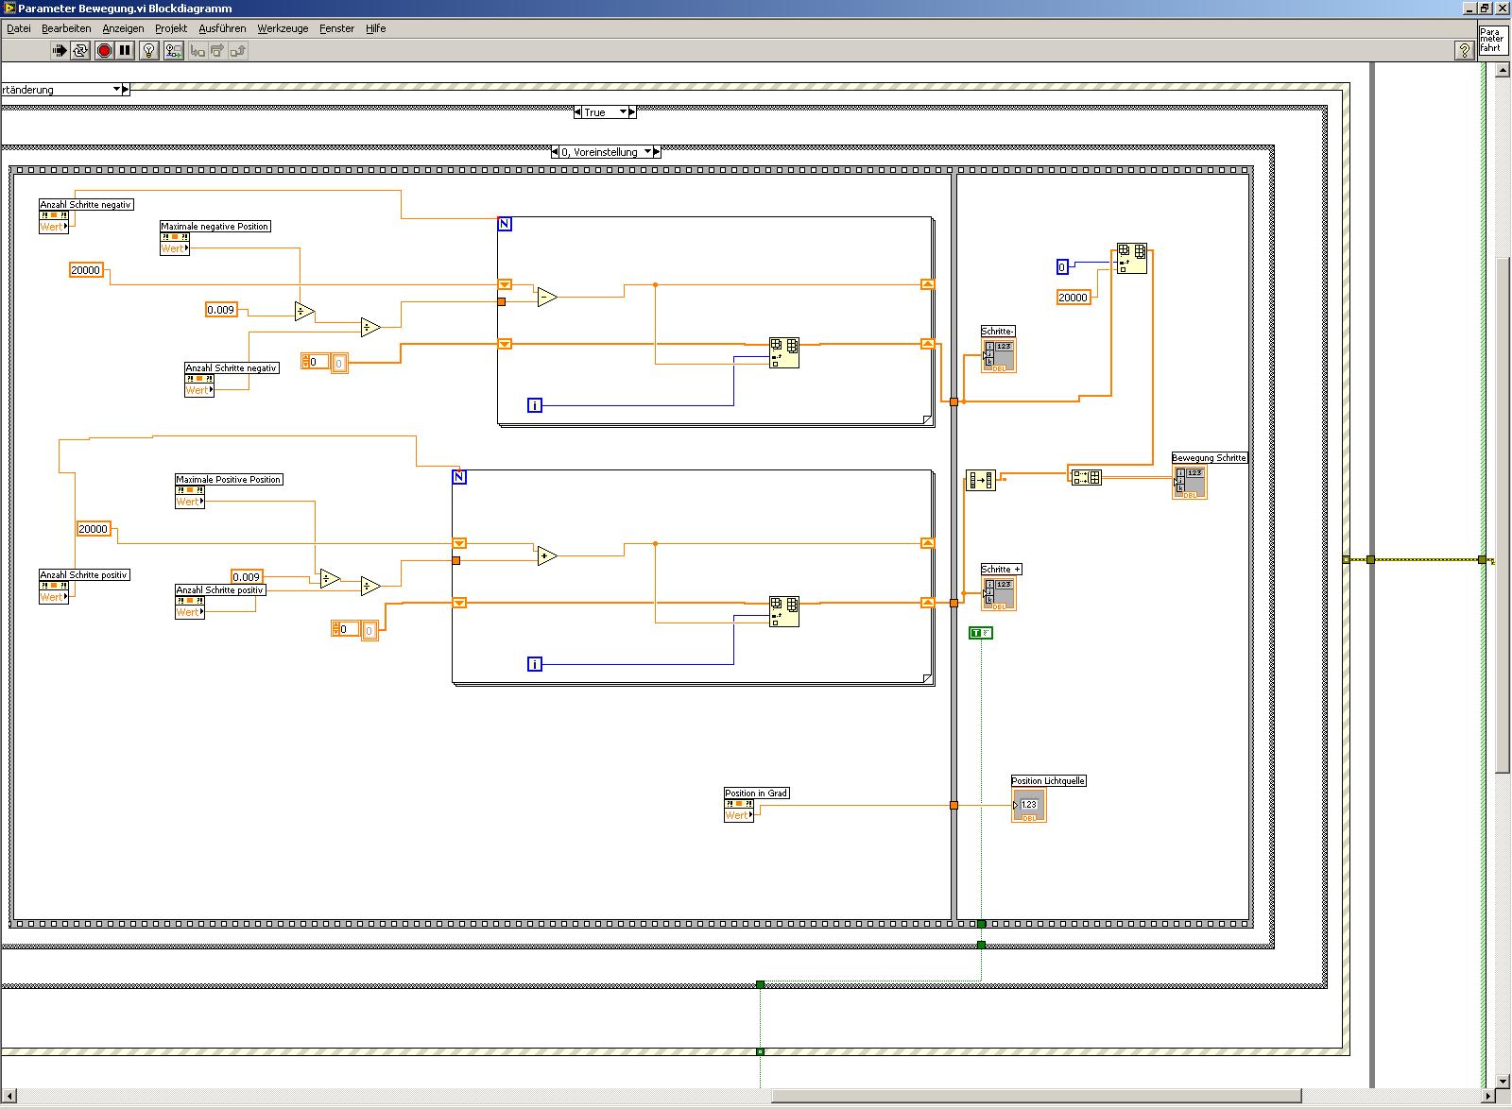Open the Ausführen menu
1512x1109 pixels.
222,28
